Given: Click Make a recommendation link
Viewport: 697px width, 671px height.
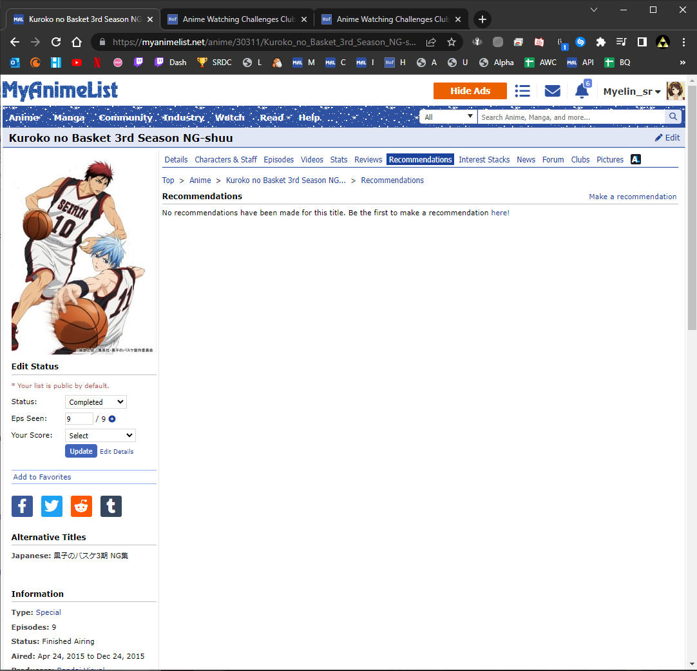Looking at the screenshot, I should (633, 197).
